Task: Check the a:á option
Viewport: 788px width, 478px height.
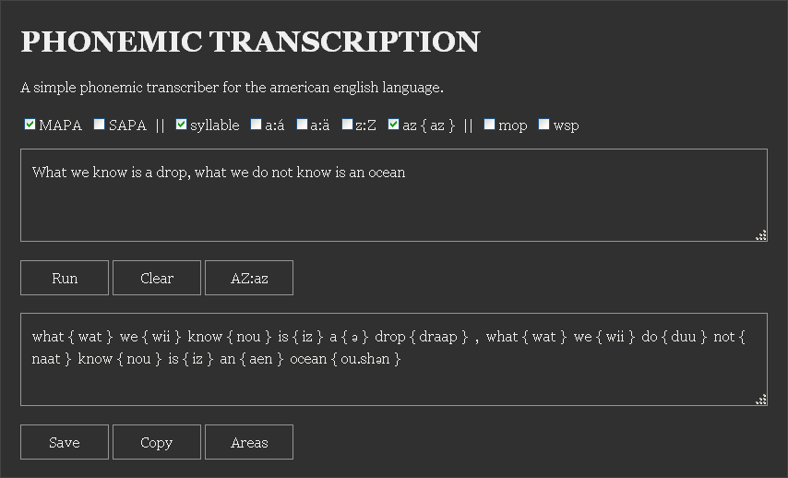Action: pos(257,125)
